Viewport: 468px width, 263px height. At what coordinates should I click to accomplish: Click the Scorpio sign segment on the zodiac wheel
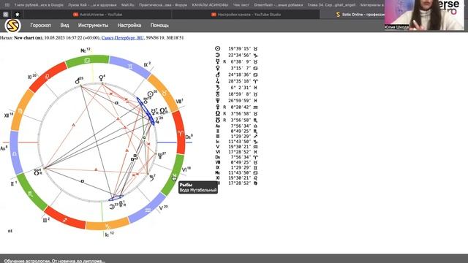(31, 194)
